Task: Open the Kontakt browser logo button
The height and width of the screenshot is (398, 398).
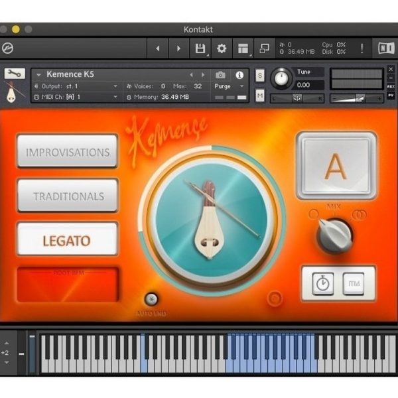Action: click(7, 48)
